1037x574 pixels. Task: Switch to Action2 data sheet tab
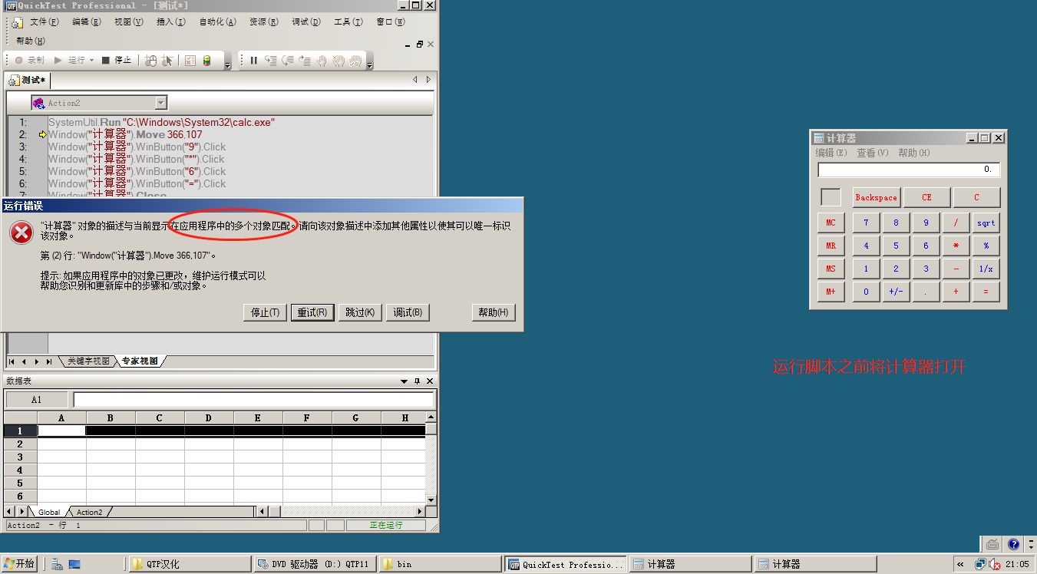pyautogui.click(x=89, y=512)
